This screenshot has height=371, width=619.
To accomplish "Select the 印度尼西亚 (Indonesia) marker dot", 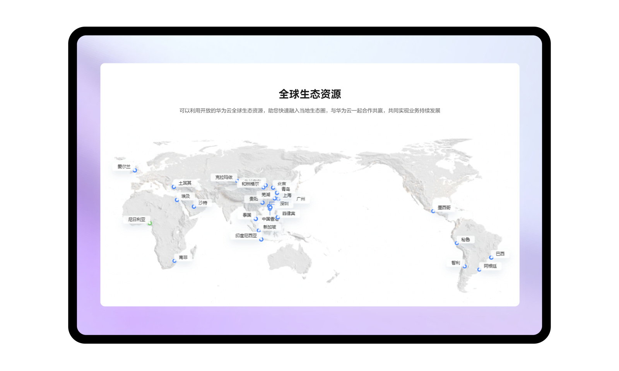I will 262,239.
